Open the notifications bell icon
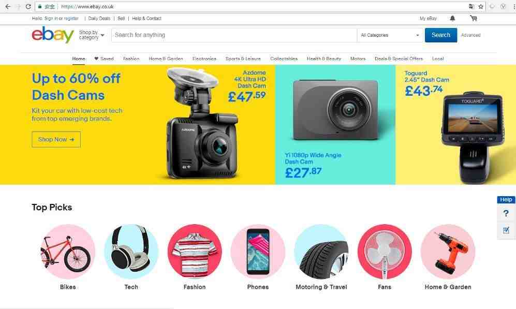The height and width of the screenshot is (309, 516). (452, 19)
